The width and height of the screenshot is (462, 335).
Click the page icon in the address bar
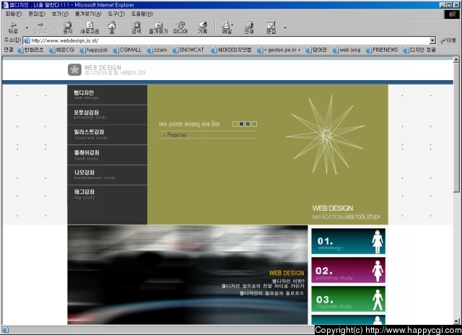coord(27,40)
